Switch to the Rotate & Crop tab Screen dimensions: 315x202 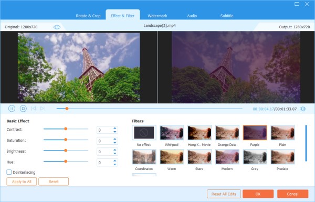[88, 16]
